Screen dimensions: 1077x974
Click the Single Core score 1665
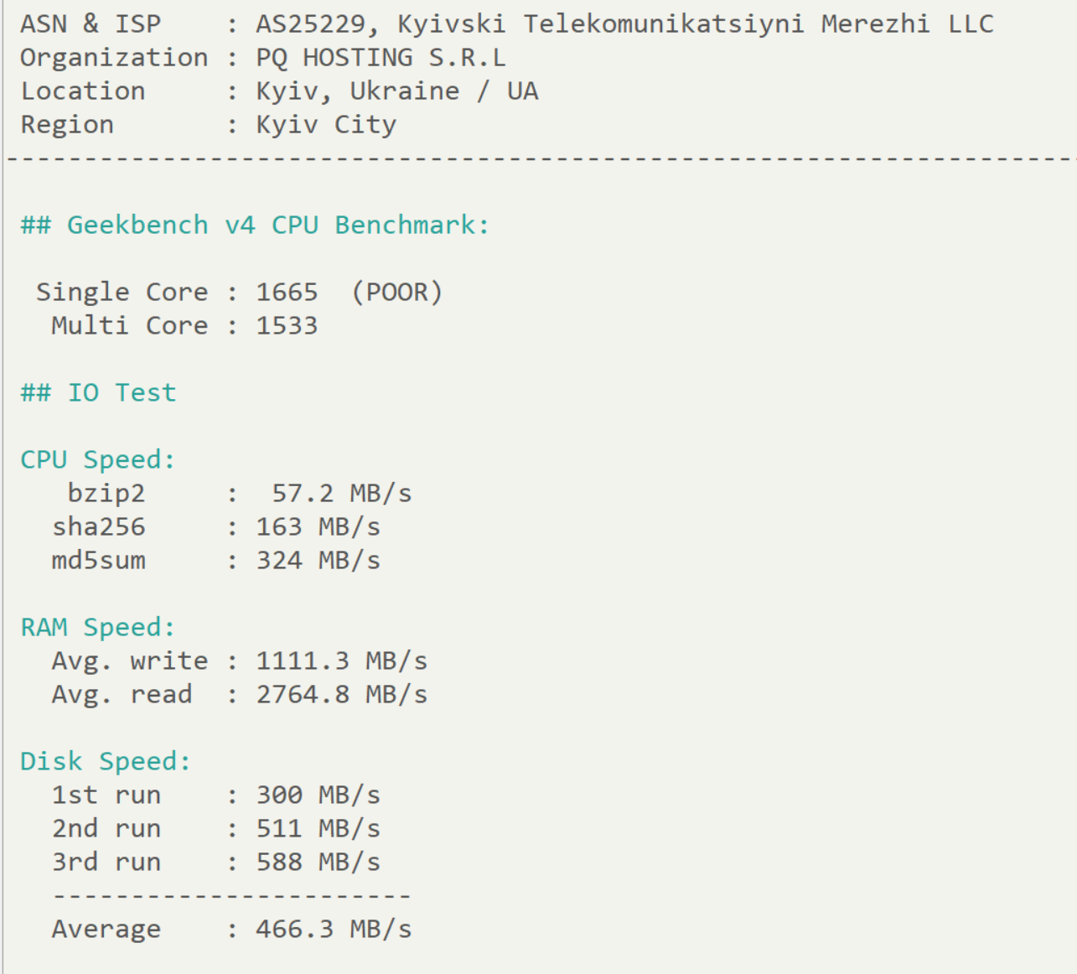pos(287,292)
